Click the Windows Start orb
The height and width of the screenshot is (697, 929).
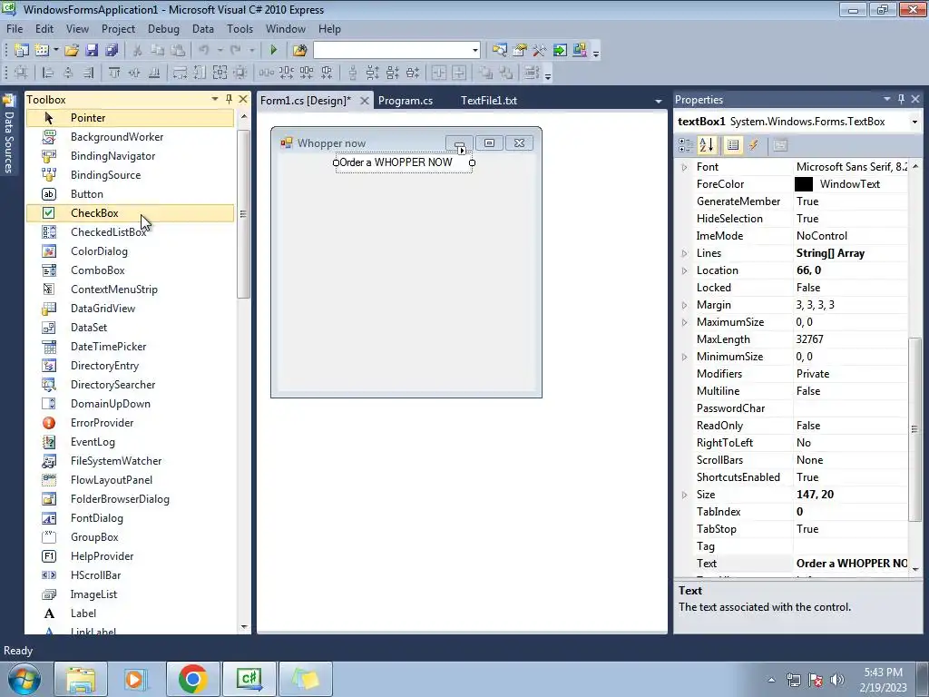pyautogui.click(x=24, y=679)
